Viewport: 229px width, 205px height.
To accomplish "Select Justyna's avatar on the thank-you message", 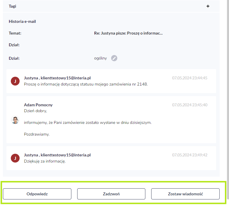I will tap(15, 158).
